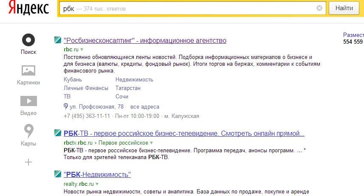Viewport: 364px width, 196px height.
Task: Click the Видео label in the sidebar
Action: click(28, 113)
